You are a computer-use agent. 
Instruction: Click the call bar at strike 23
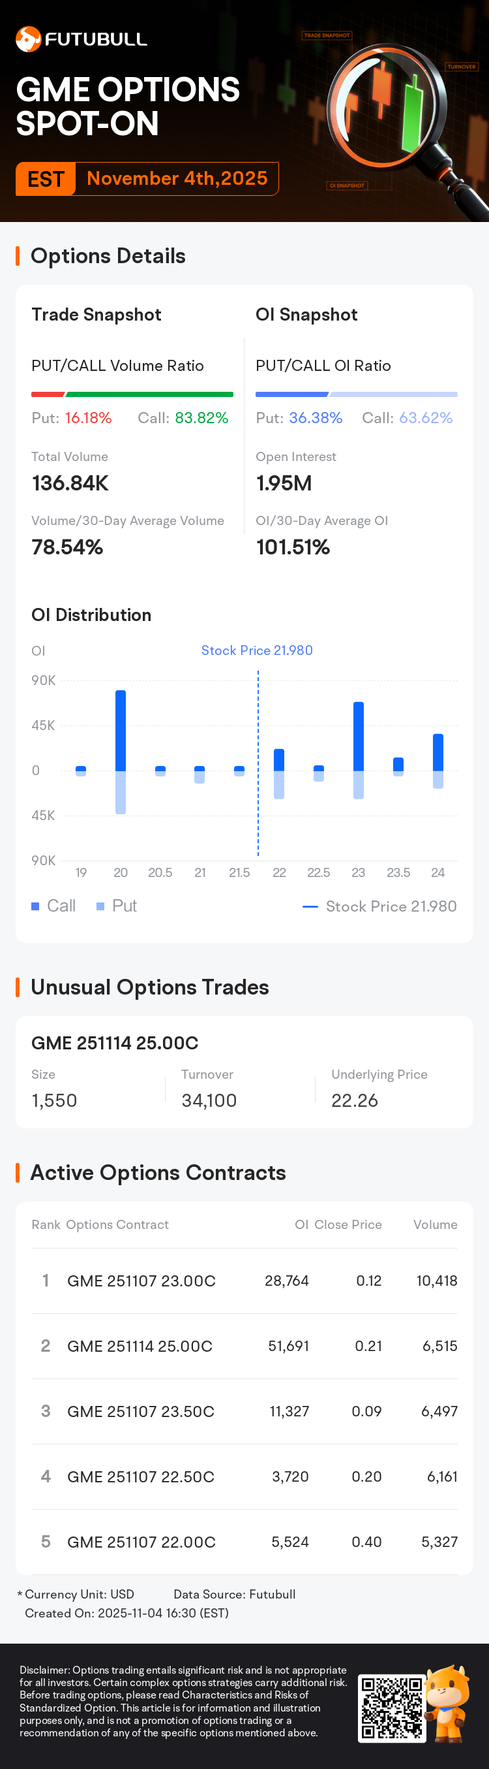click(359, 735)
